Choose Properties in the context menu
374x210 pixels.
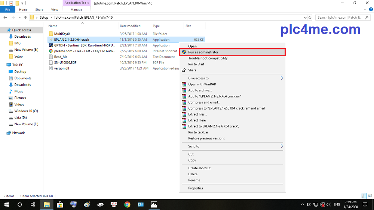[x=196, y=188]
